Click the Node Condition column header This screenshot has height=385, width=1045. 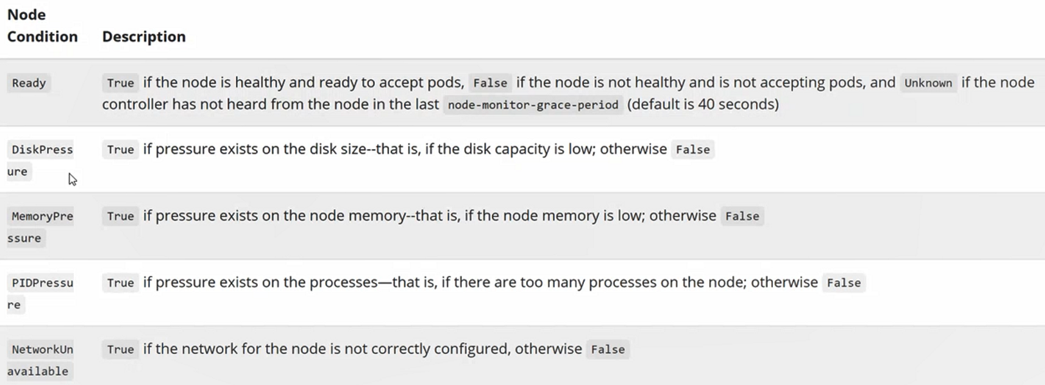tap(42, 26)
